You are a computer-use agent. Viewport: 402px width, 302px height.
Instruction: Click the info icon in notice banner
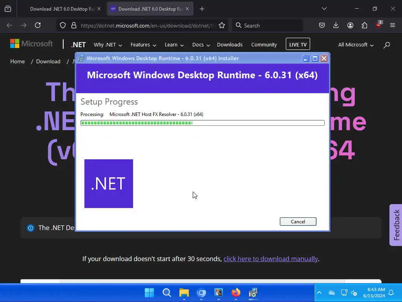pyautogui.click(x=31, y=228)
